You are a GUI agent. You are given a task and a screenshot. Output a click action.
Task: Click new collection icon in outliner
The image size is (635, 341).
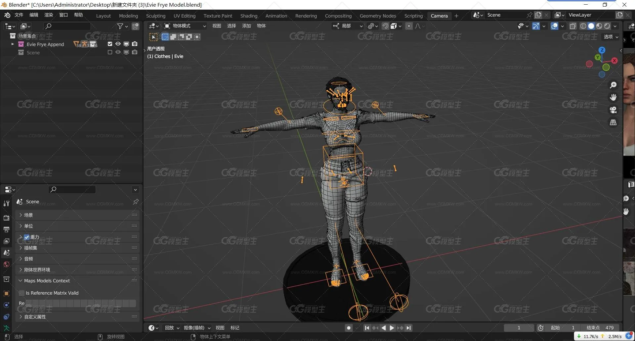[x=136, y=26]
